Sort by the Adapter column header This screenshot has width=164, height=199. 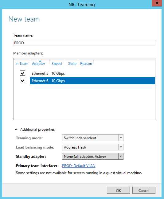(x=38, y=63)
